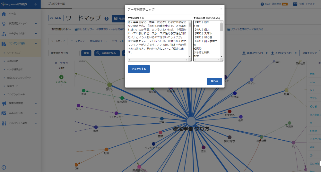Switch to ニーズマップ tab
This screenshot has width=321, height=172.
click(77, 41)
